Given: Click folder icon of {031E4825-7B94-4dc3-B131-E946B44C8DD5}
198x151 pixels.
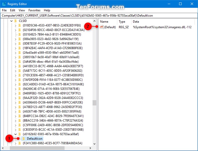Looking at the screenshot, I should point(20,35).
